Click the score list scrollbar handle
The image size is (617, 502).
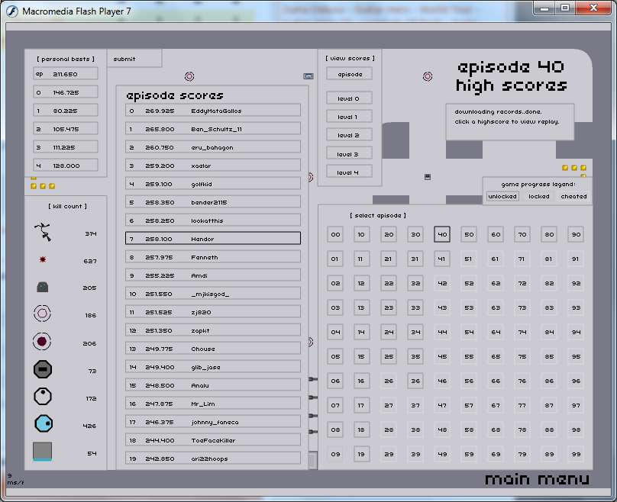coord(312,461)
